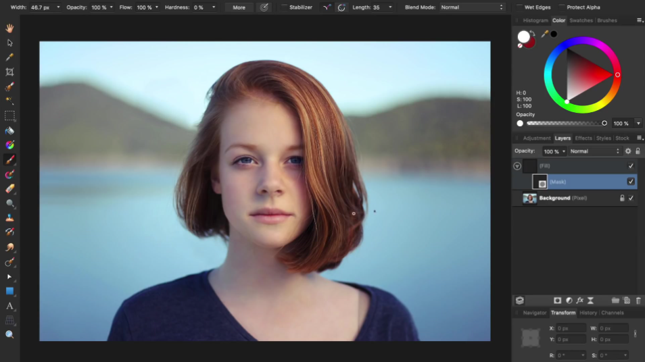Open the Hardness dropdown arrow

pyautogui.click(x=214, y=7)
